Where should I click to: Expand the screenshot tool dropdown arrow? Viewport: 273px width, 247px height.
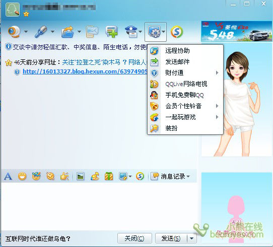pyautogui.click(x=130, y=177)
